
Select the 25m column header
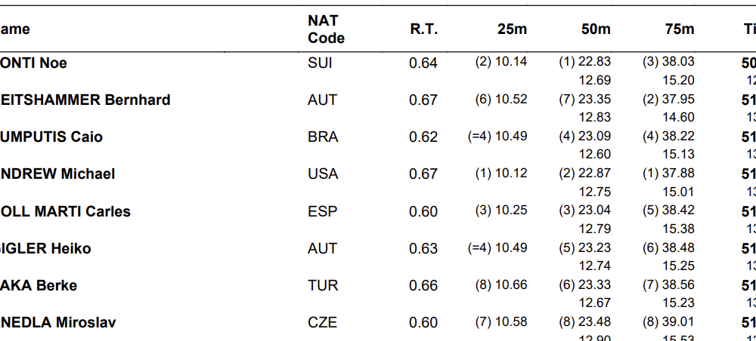point(512,29)
